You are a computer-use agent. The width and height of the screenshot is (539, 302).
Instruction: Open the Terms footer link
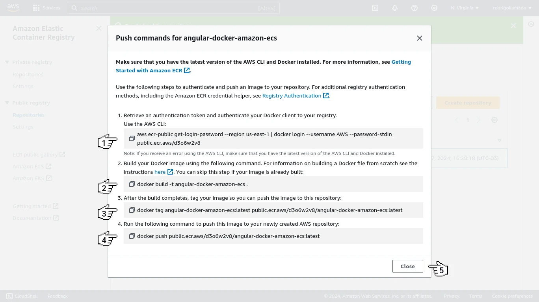pyautogui.click(x=476, y=296)
